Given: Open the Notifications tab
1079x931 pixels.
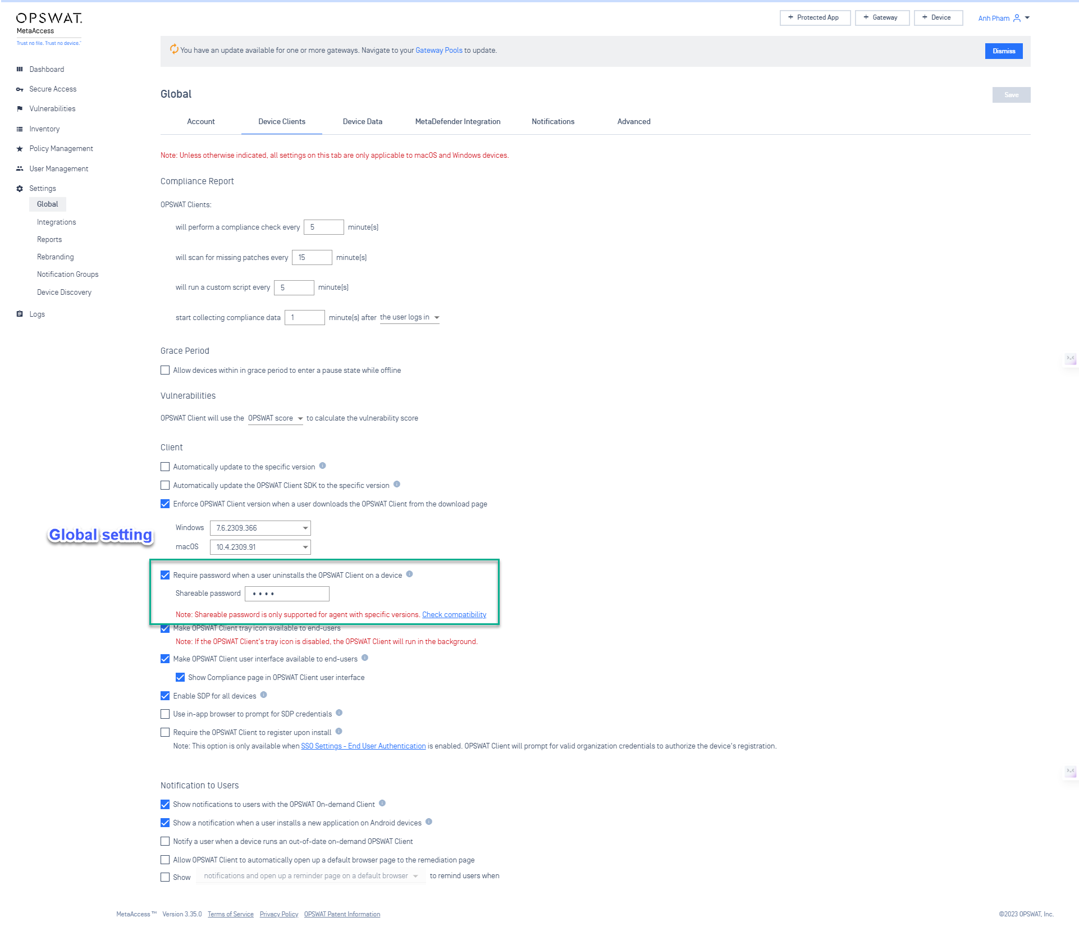Looking at the screenshot, I should point(553,122).
